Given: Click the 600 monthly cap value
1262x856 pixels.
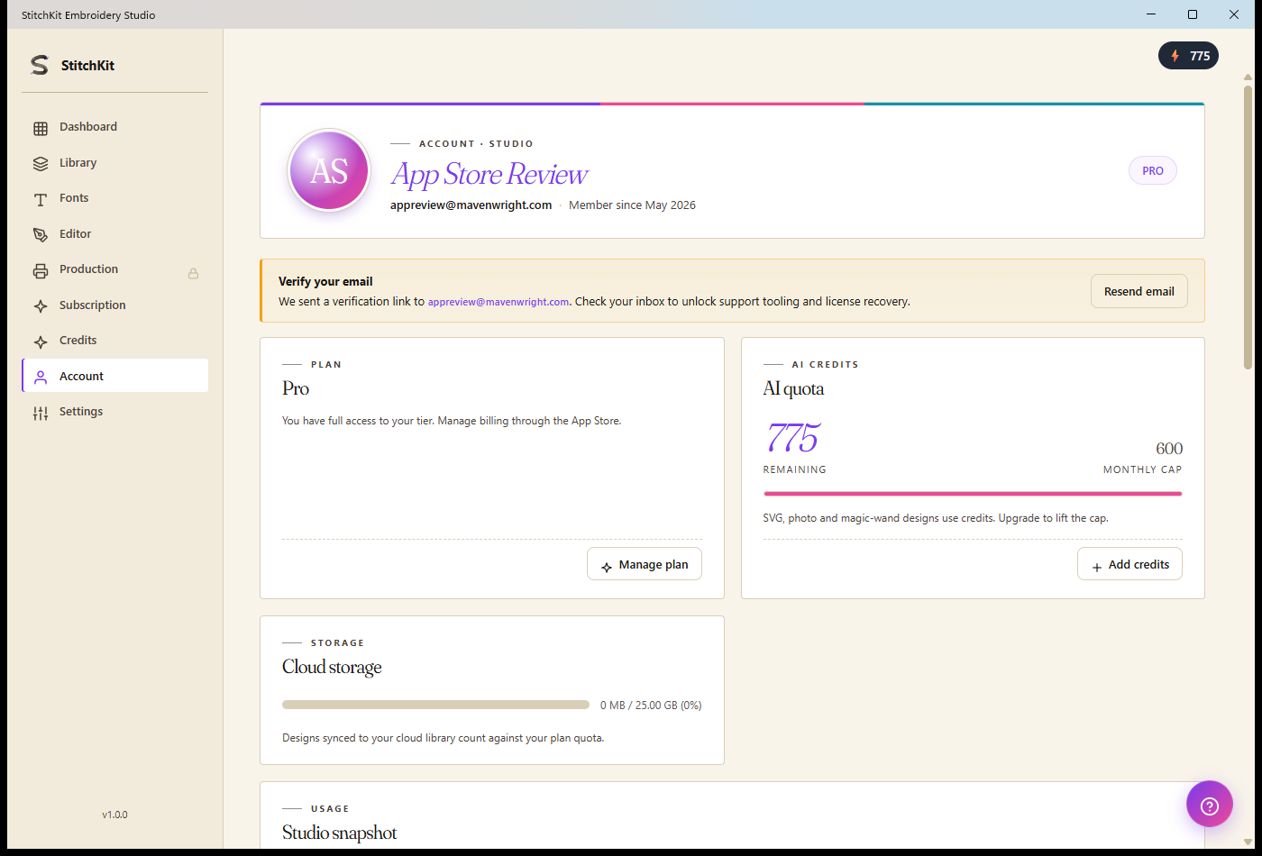Looking at the screenshot, I should tap(1169, 448).
